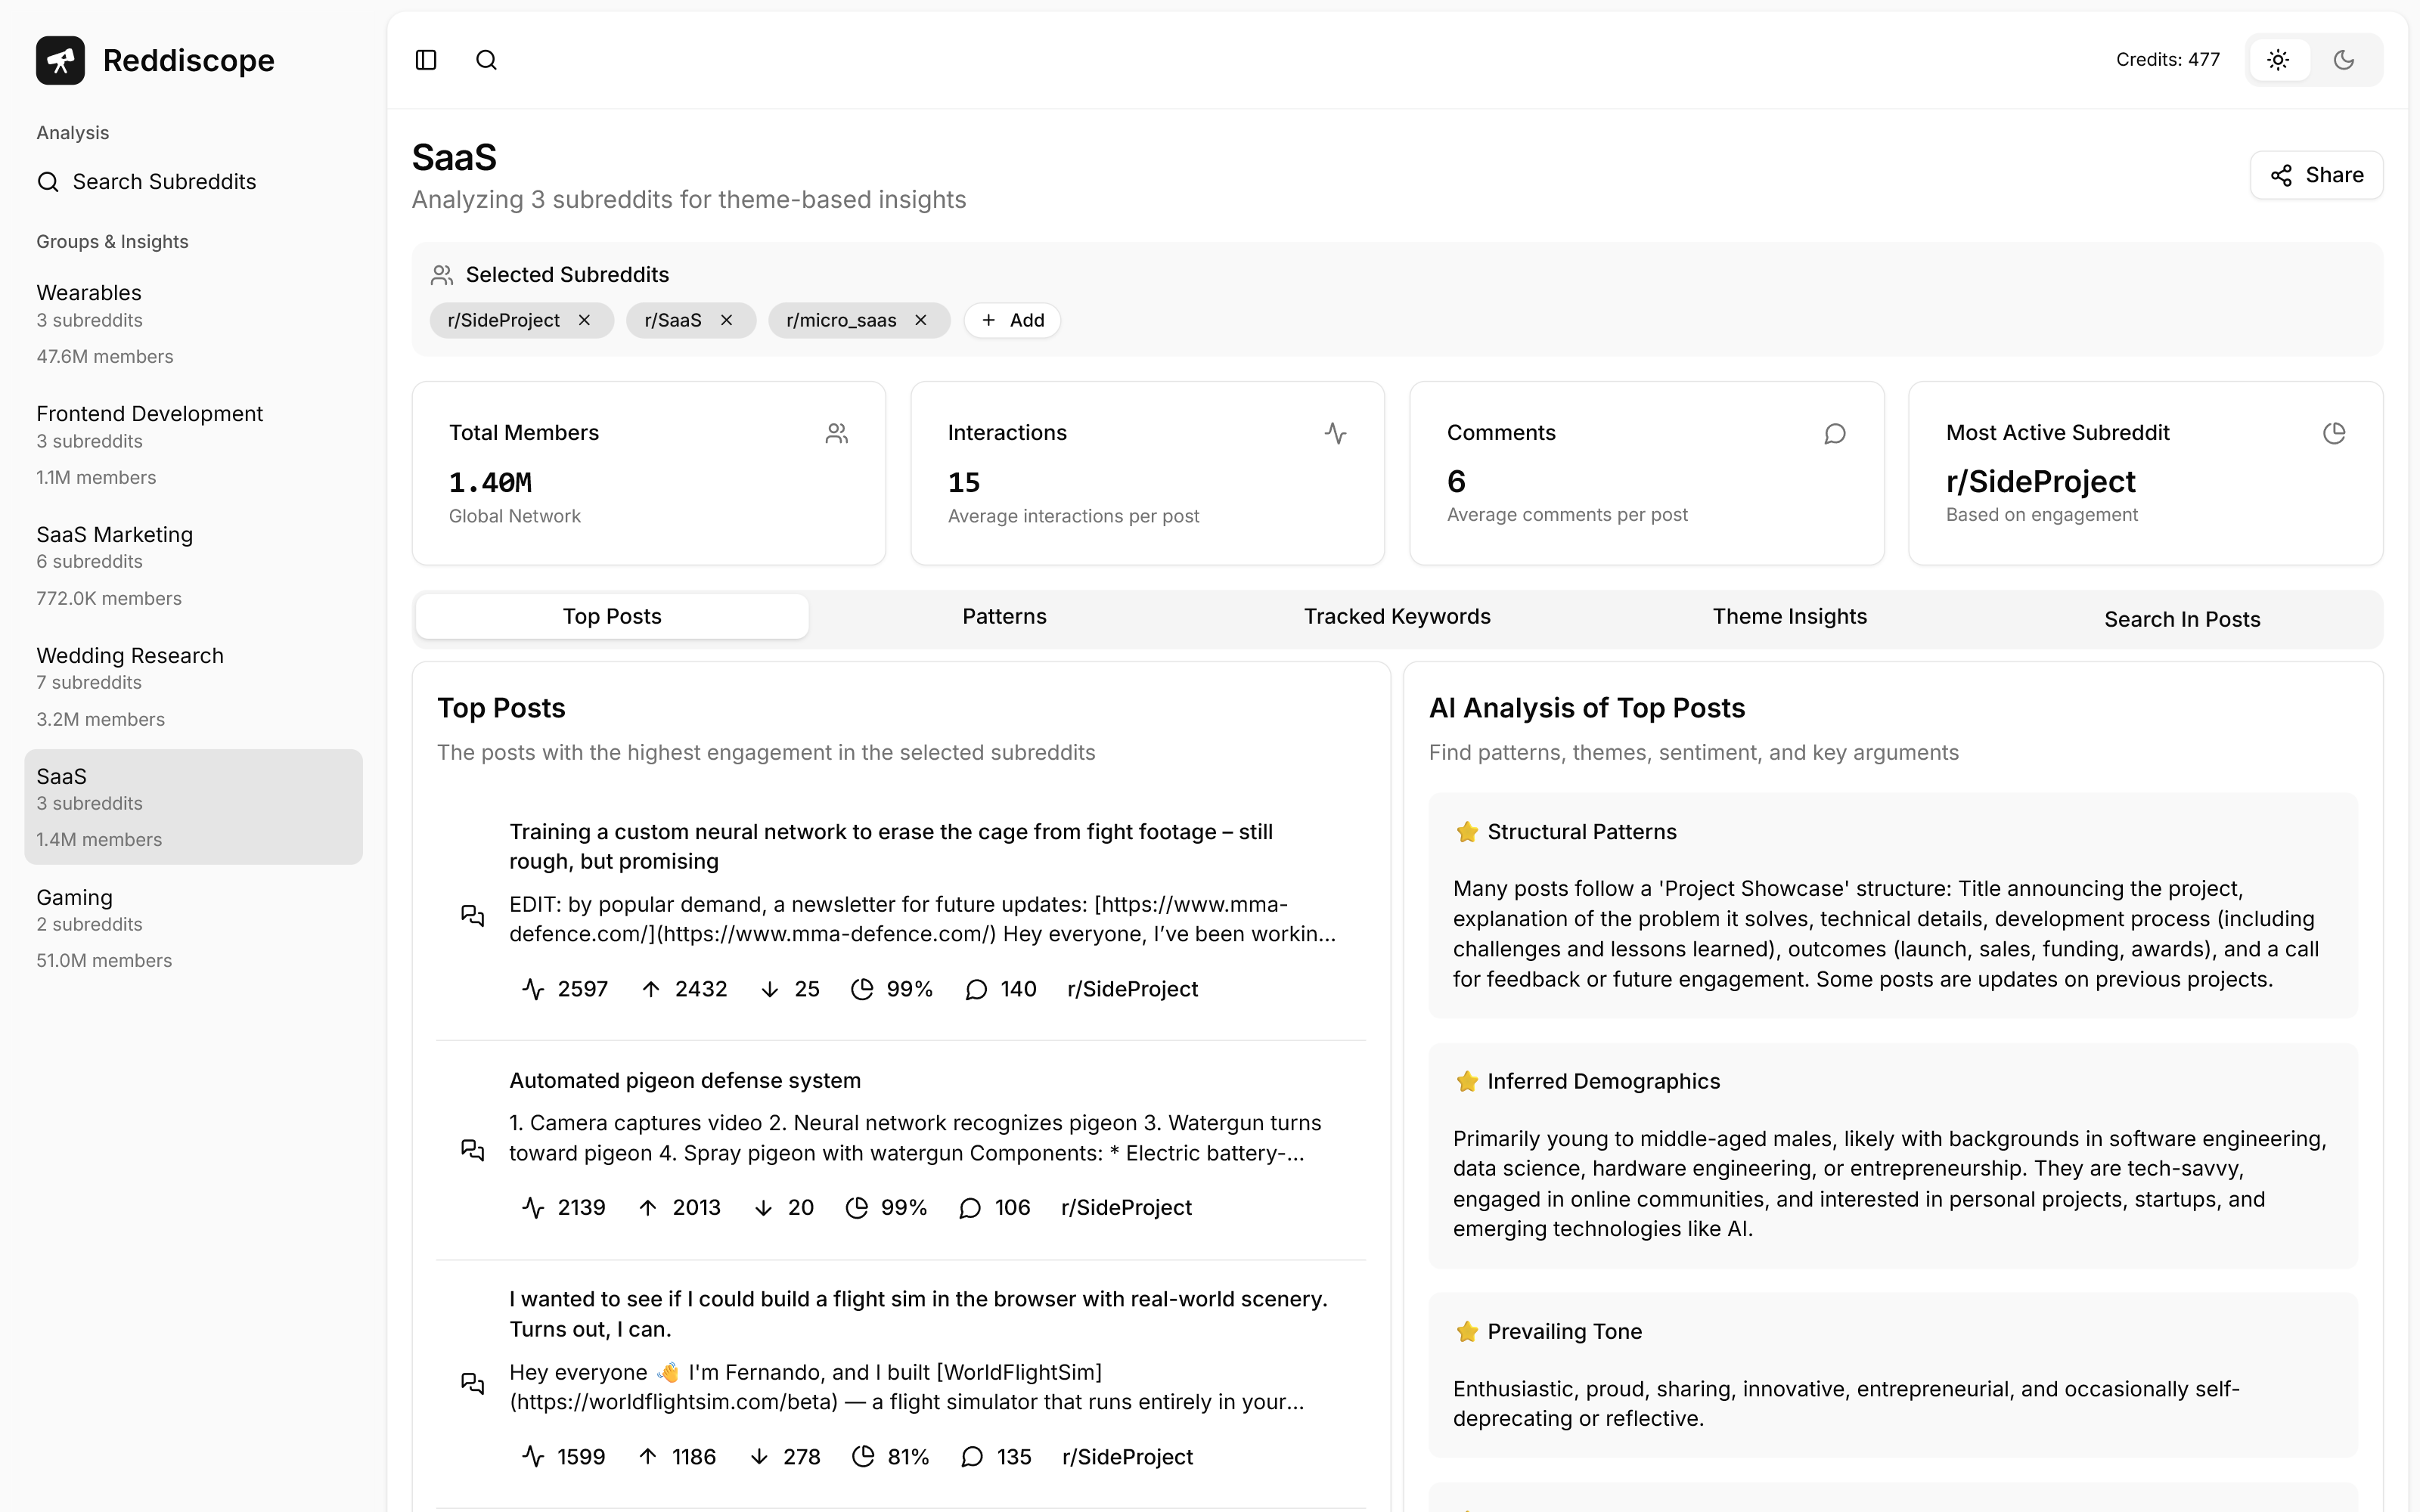This screenshot has height=1512, width=2420.
Task: Switch to Tracked Keywords tab
Action: 1396,616
